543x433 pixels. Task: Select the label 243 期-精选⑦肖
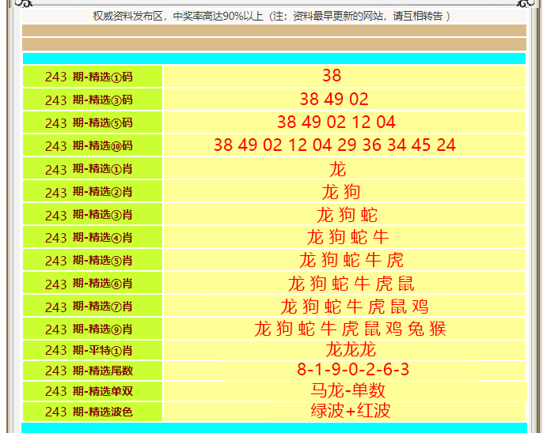pyautogui.click(x=89, y=306)
